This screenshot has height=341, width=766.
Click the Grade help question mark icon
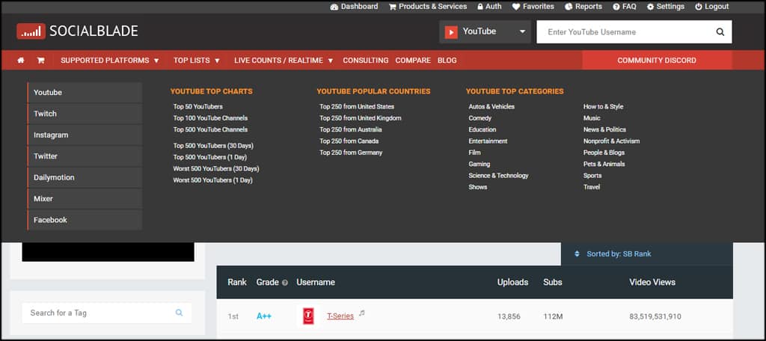click(x=284, y=283)
